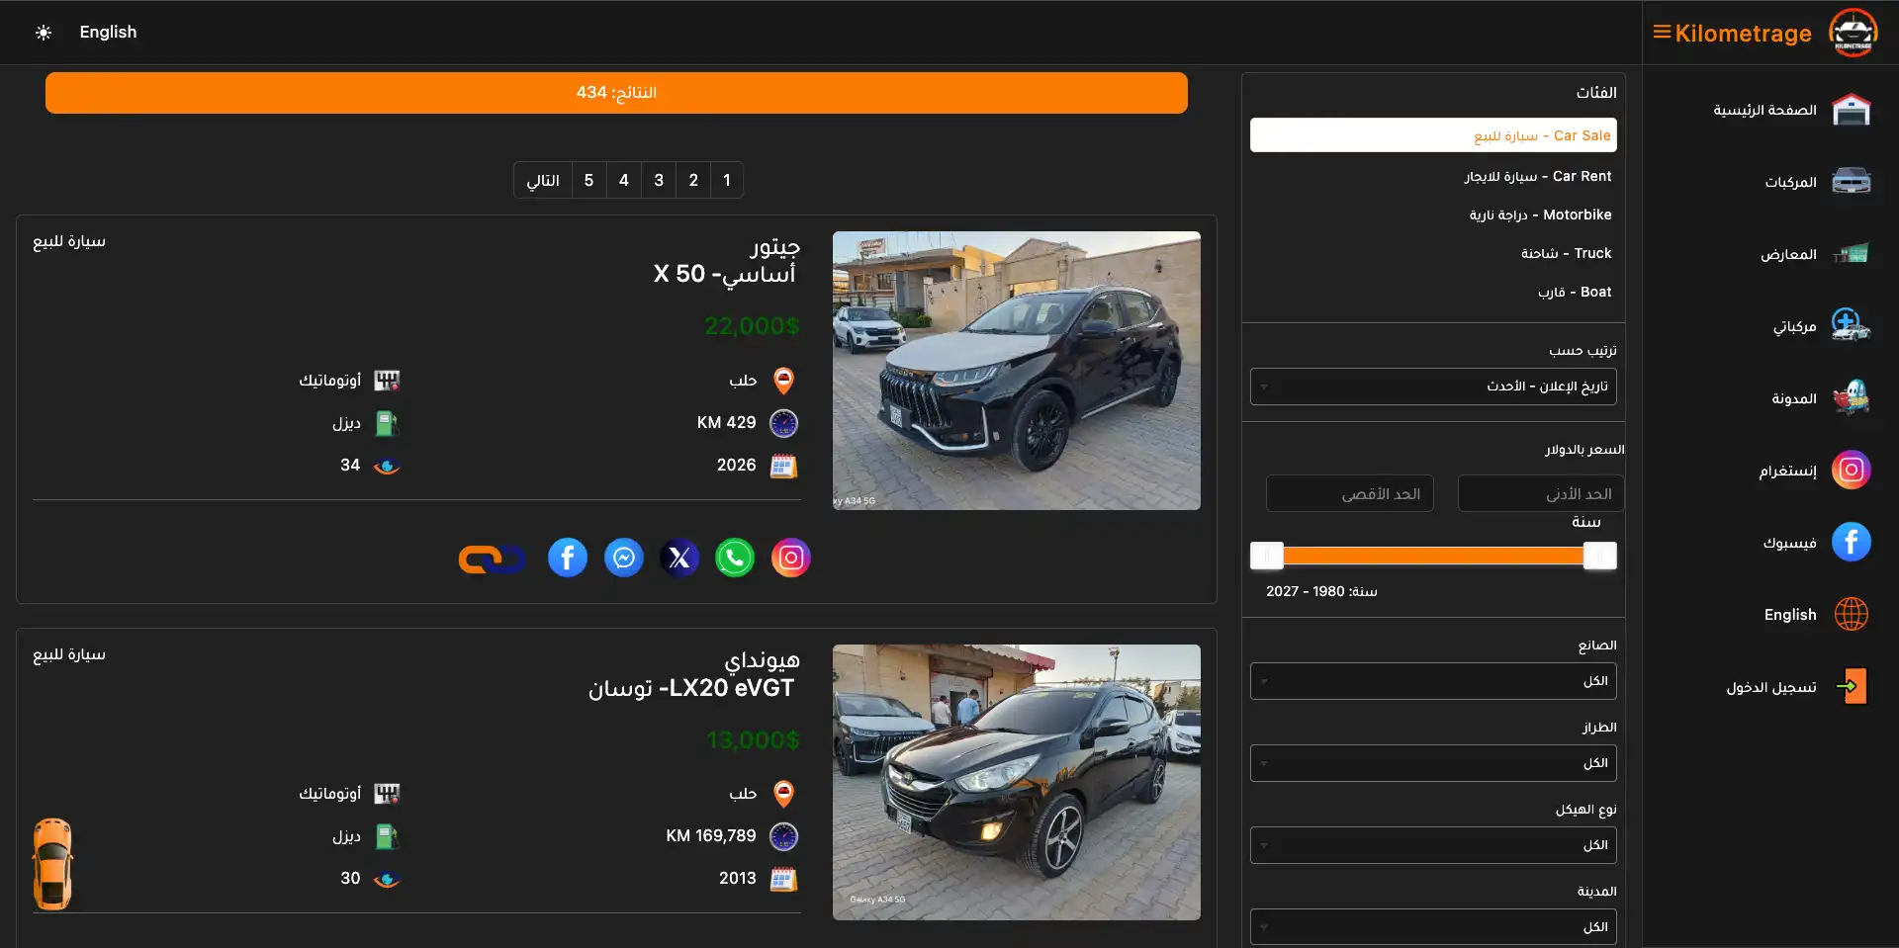Go to results page 1
The width and height of the screenshot is (1899, 948).
click(x=727, y=180)
